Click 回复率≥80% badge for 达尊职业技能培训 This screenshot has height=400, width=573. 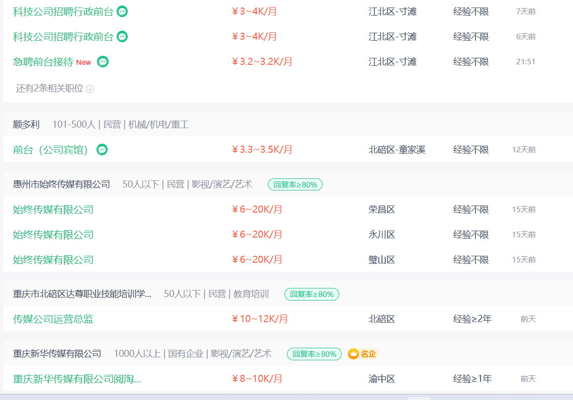(312, 294)
